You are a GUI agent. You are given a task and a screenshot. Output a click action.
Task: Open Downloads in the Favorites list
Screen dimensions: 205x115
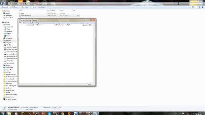(9, 16)
